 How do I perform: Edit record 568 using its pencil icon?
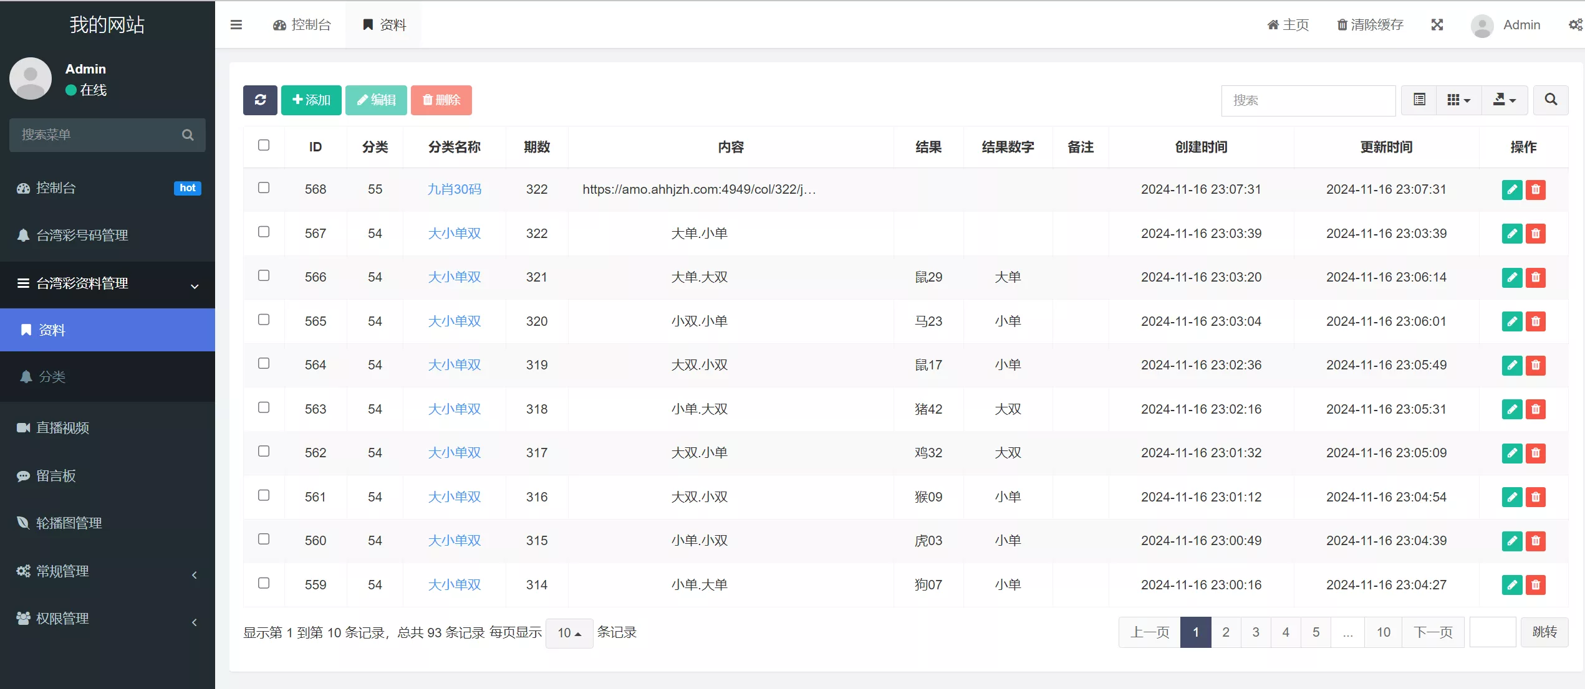click(x=1511, y=190)
